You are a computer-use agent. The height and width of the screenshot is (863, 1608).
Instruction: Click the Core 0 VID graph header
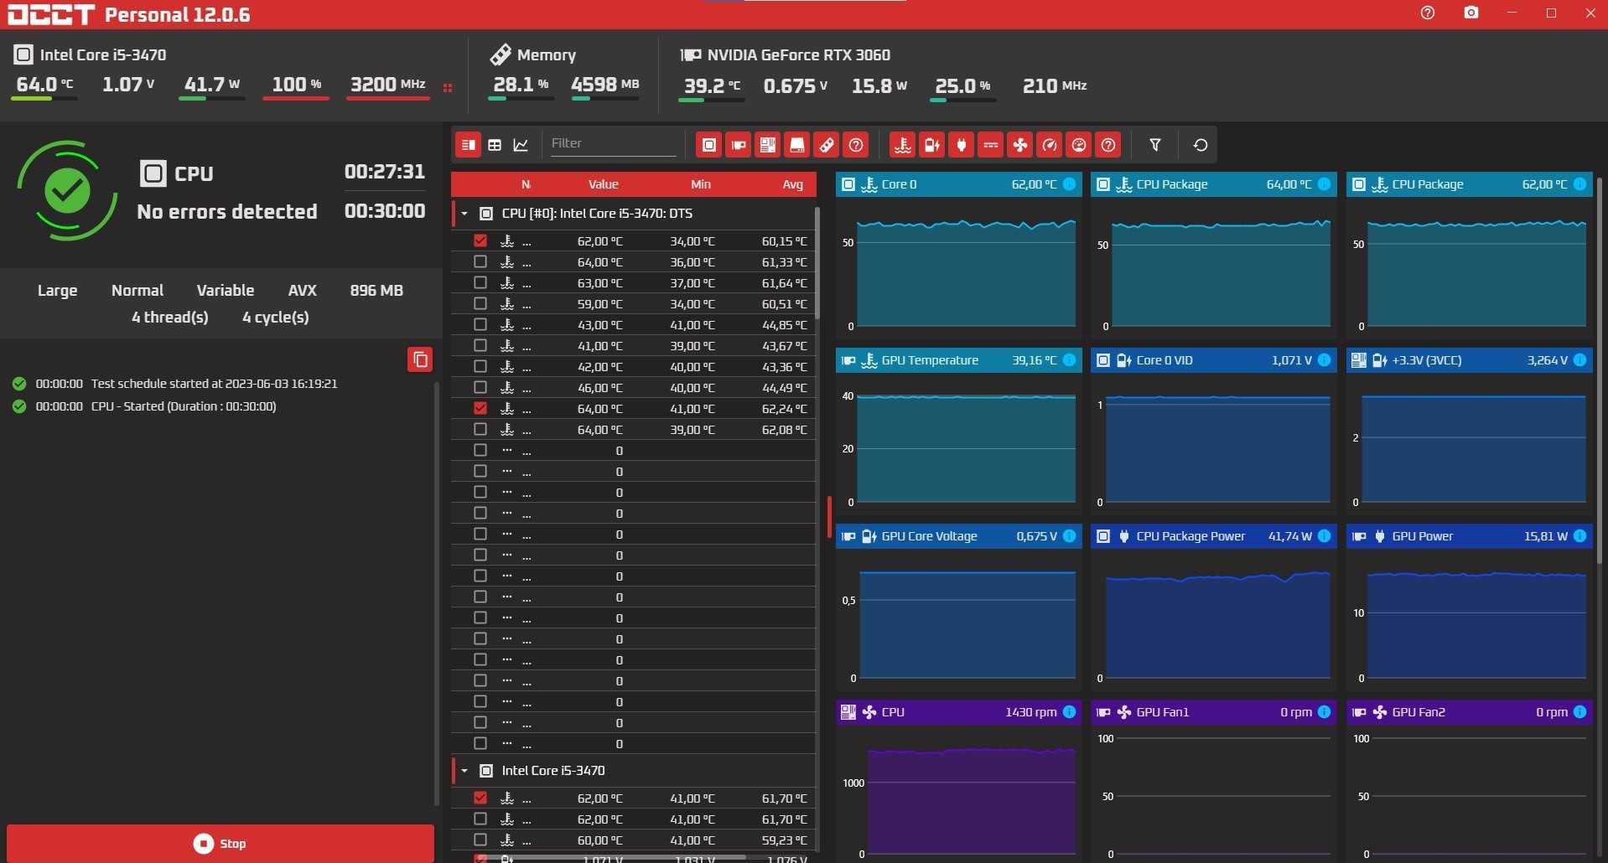coord(1213,360)
